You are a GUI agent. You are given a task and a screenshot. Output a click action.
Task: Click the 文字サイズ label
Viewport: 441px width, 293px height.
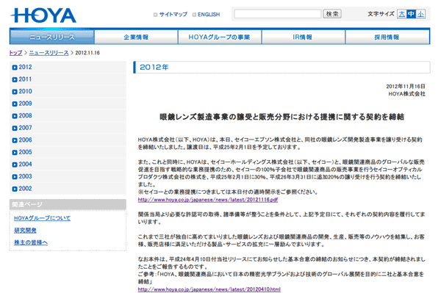pyautogui.click(x=381, y=14)
